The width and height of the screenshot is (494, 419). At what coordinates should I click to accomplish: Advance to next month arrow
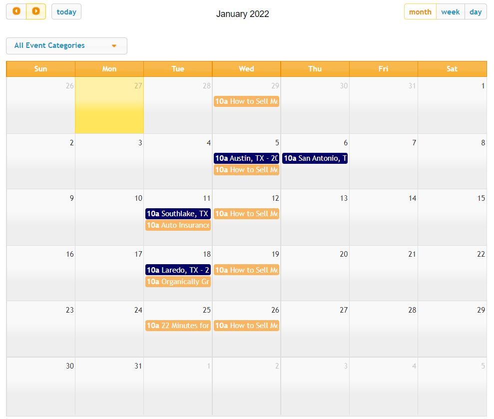(x=36, y=11)
